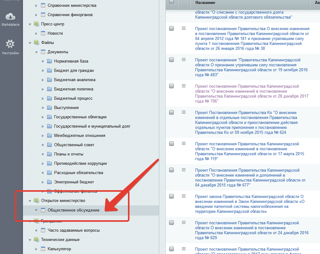Collapse the Открытое министерство section

pyautogui.click(x=30, y=201)
